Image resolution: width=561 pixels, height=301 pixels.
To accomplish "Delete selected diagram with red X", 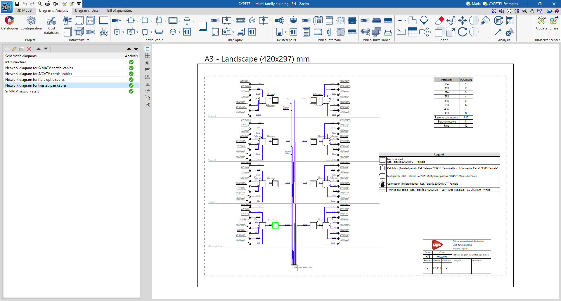I will click(29, 49).
